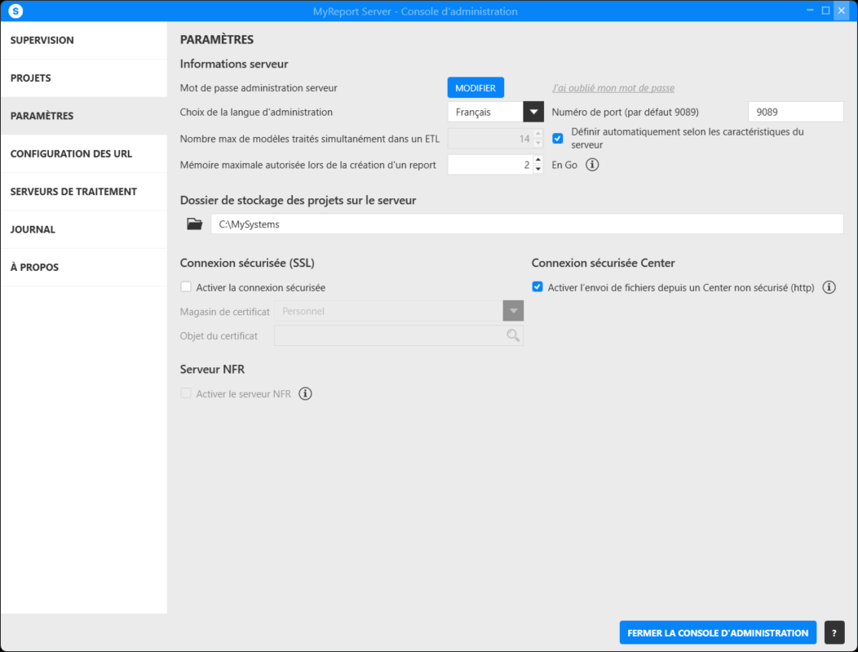Click the MyReport logo in the title bar

(15, 11)
